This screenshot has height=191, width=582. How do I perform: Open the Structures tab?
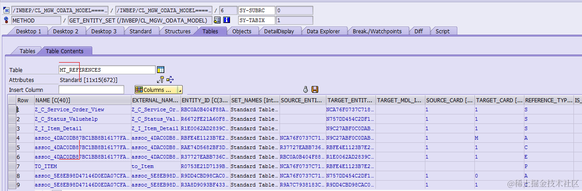tap(177, 31)
